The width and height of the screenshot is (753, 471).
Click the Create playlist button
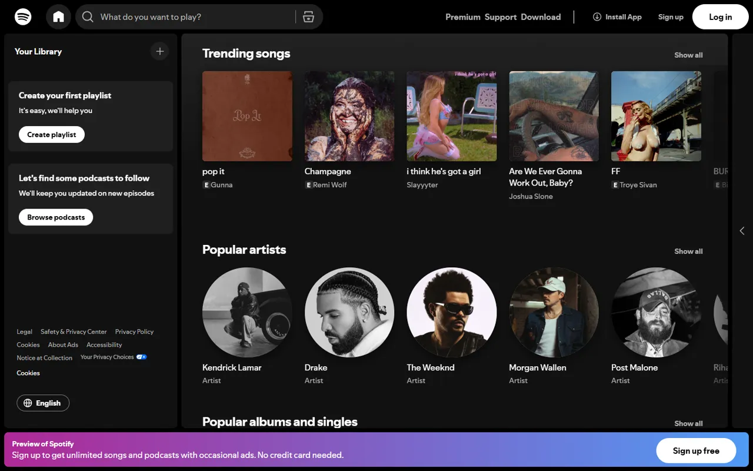(x=52, y=135)
